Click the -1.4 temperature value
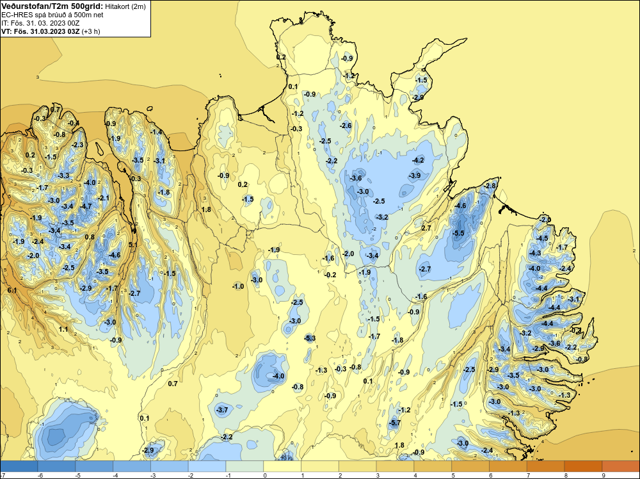 point(156,132)
